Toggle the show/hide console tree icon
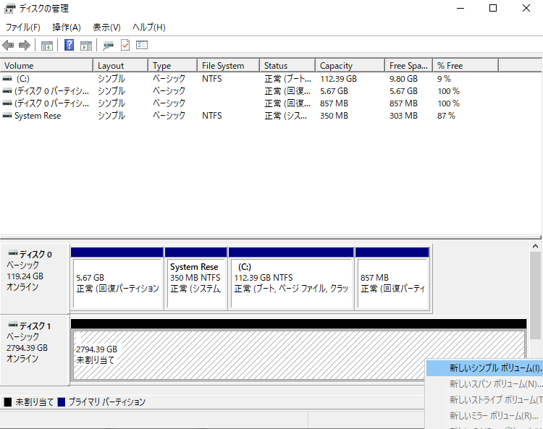The image size is (543, 429). point(47,46)
